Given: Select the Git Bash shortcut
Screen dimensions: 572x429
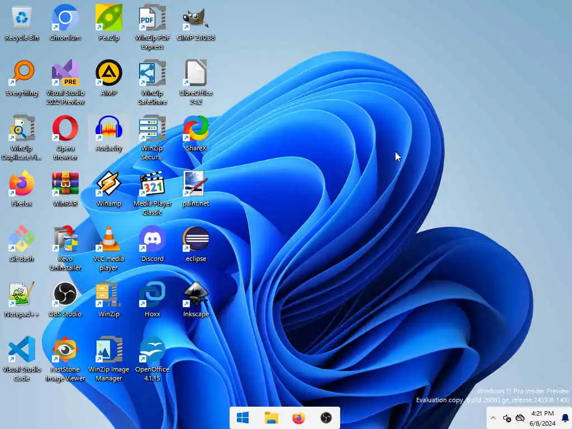Looking at the screenshot, I should pos(22,244).
